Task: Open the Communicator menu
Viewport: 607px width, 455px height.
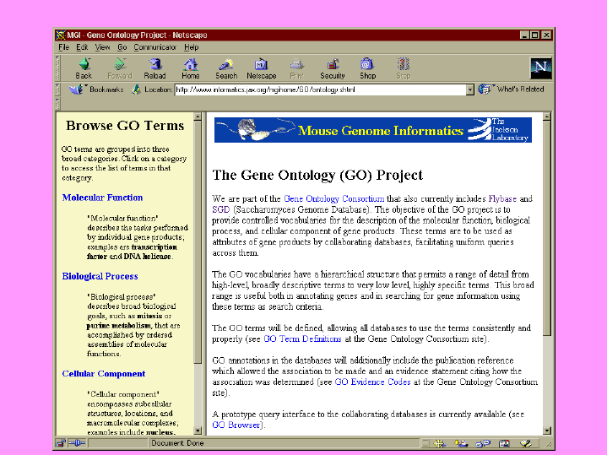Action: pos(154,47)
